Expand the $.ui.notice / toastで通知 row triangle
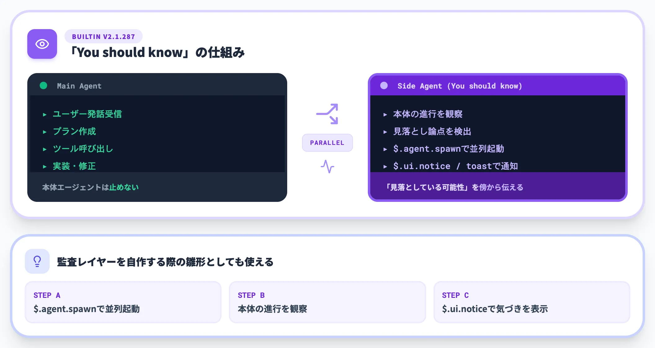 click(x=385, y=167)
